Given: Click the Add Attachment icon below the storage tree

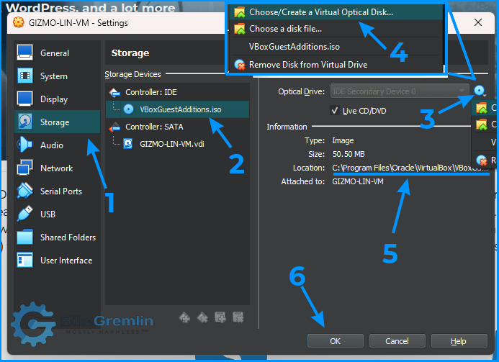Looking at the screenshot, I should pos(220,317).
